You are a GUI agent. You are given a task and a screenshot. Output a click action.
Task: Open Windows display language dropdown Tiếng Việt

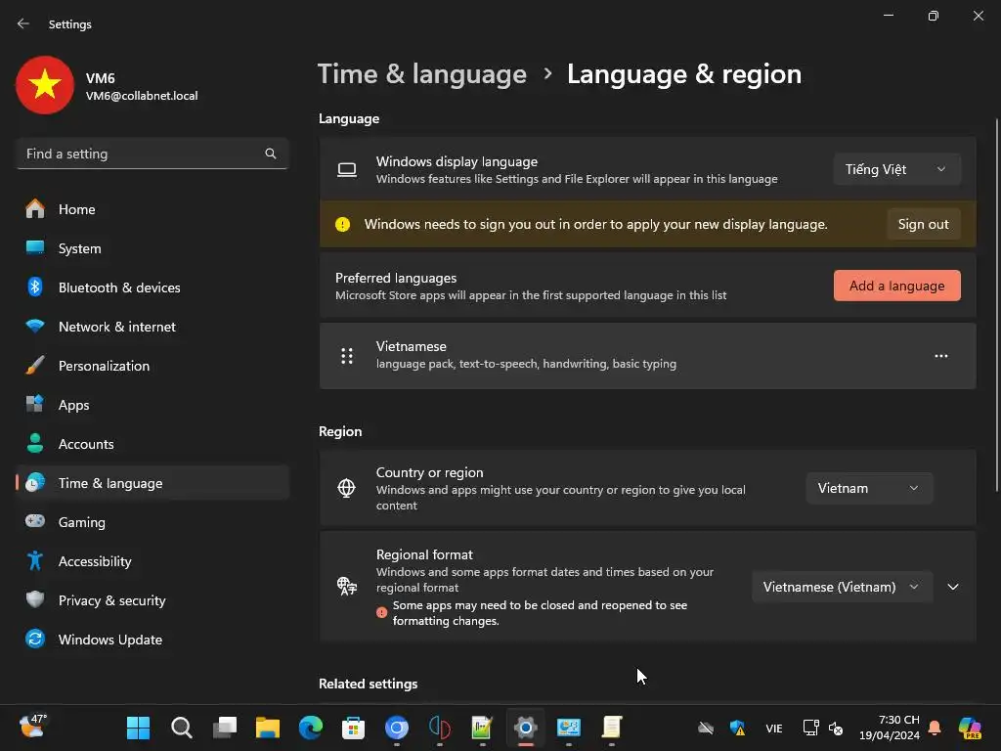click(x=896, y=169)
